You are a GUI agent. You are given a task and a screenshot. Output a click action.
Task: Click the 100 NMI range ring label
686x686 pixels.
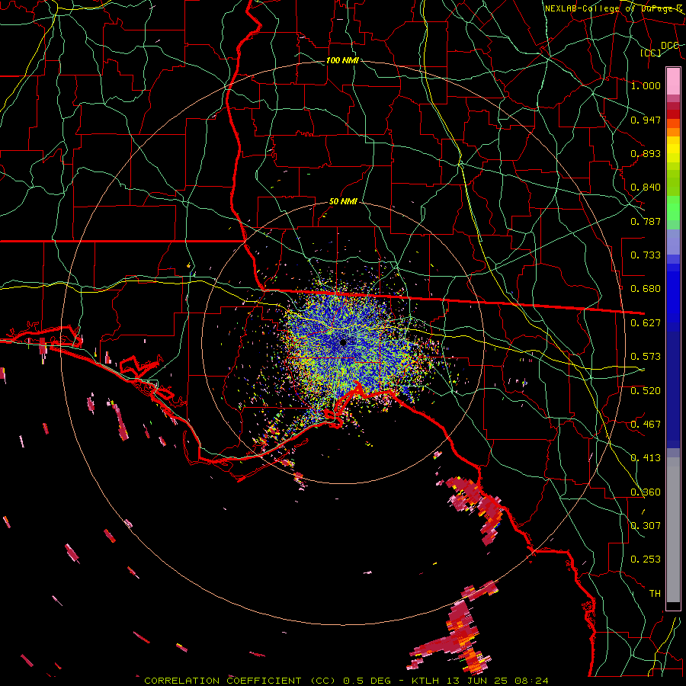point(342,60)
